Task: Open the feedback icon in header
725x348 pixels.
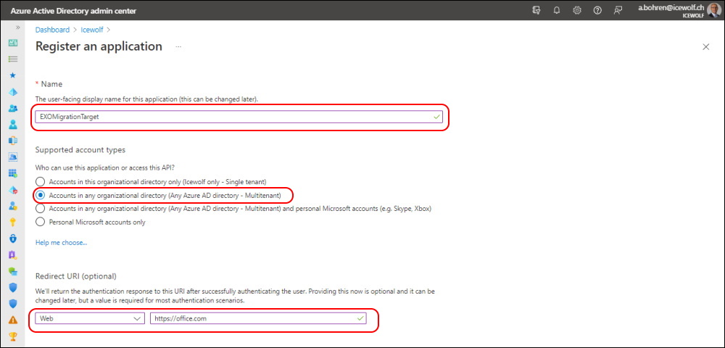Action: (x=618, y=10)
